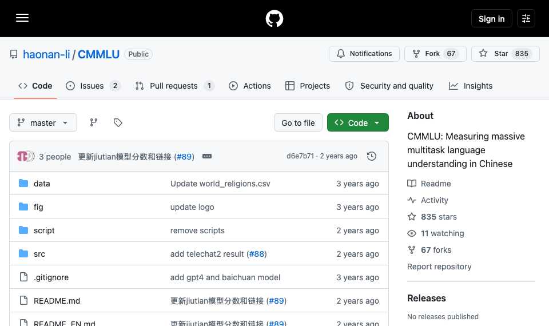Open the data folder

[42, 184]
